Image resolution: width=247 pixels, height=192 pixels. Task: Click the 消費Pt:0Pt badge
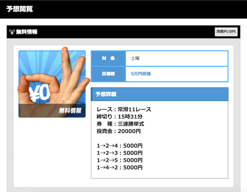coord(226,32)
